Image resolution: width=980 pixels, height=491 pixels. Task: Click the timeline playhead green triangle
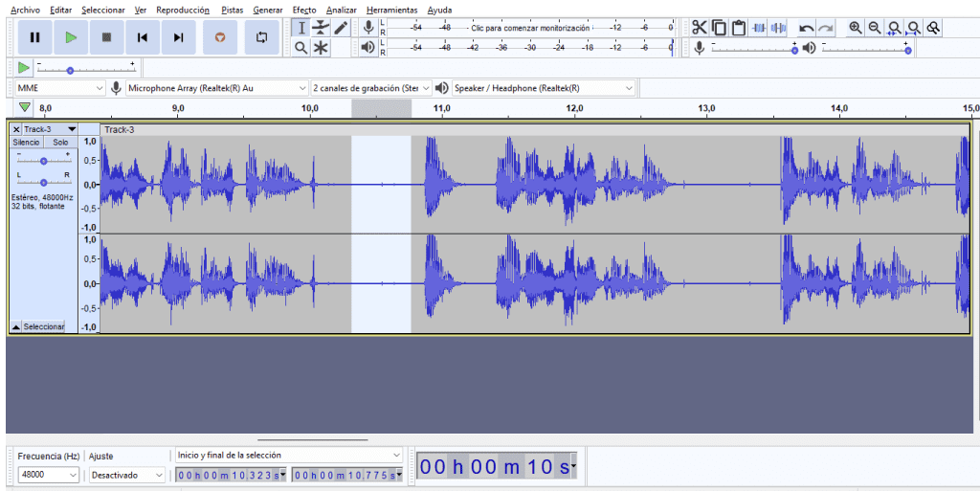[x=24, y=107]
